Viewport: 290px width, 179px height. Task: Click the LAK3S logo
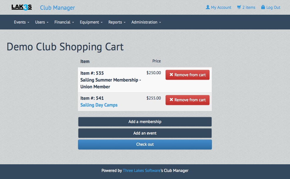(21, 7)
